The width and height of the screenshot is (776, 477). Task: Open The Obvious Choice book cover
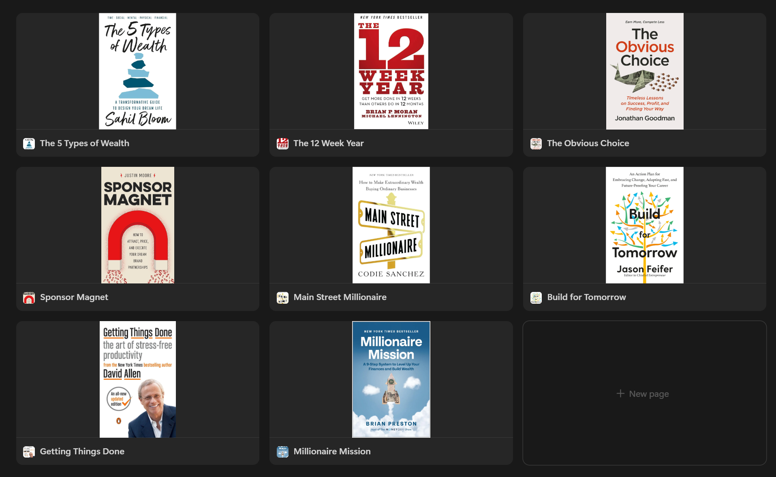[645, 71]
